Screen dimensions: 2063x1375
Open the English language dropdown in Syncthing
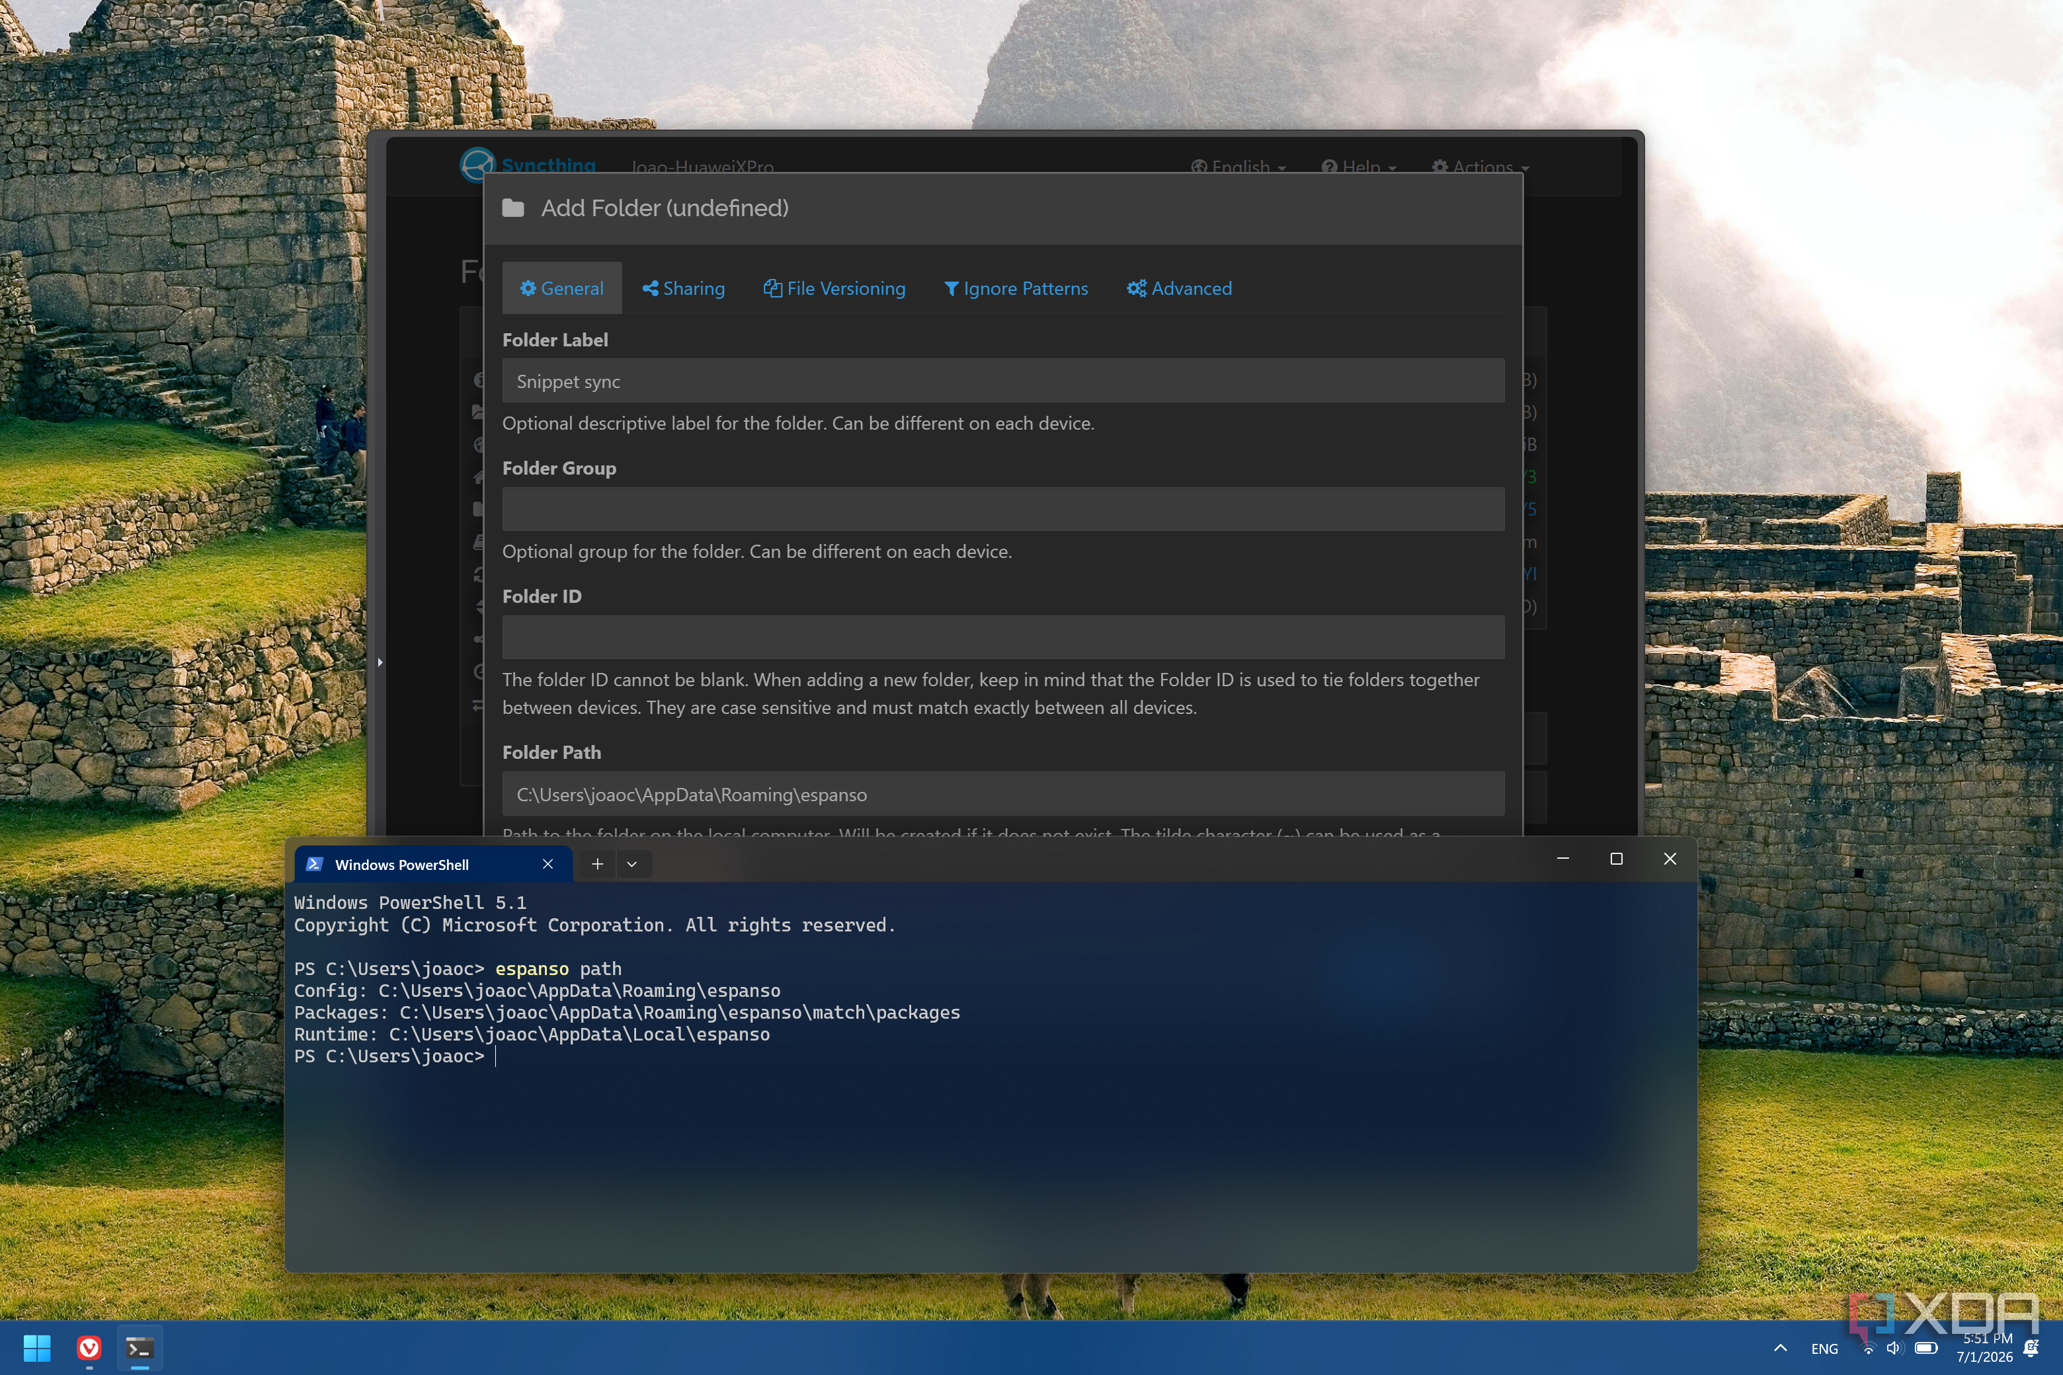[x=1238, y=167]
